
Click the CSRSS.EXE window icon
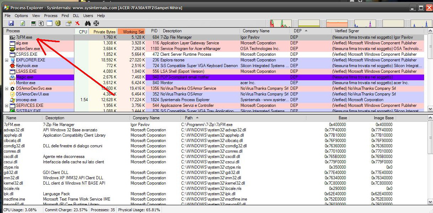coord(12,54)
